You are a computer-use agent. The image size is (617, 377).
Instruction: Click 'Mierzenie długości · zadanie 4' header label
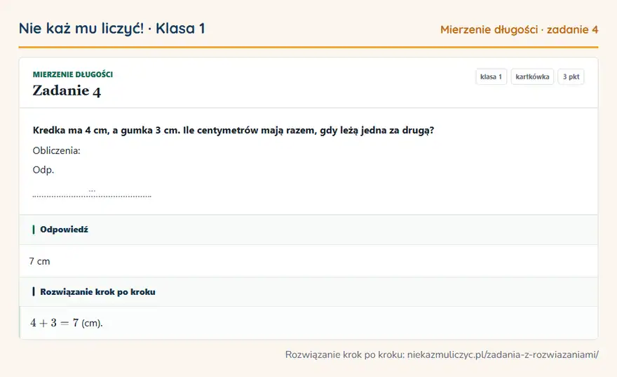click(x=519, y=29)
